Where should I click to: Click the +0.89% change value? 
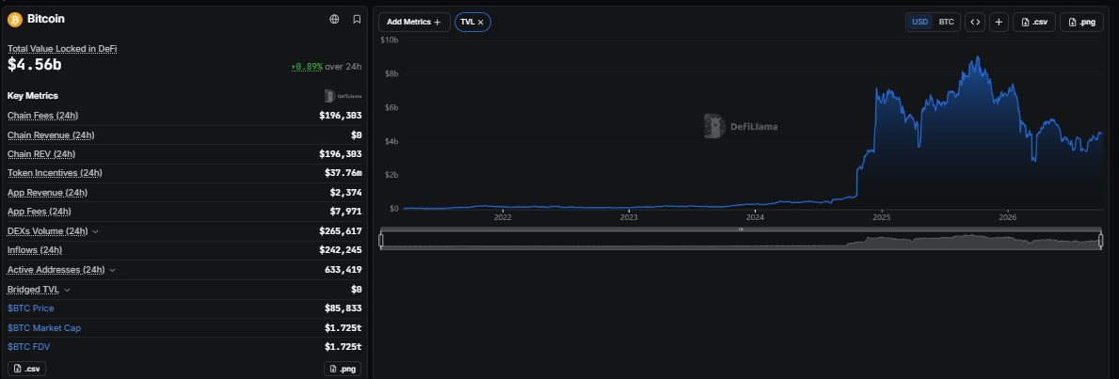[x=307, y=67]
